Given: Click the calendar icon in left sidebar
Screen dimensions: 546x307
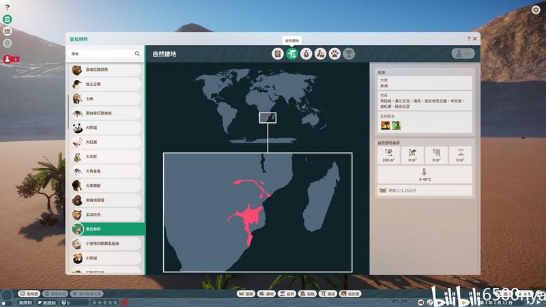Looking at the screenshot, I should [8, 31].
